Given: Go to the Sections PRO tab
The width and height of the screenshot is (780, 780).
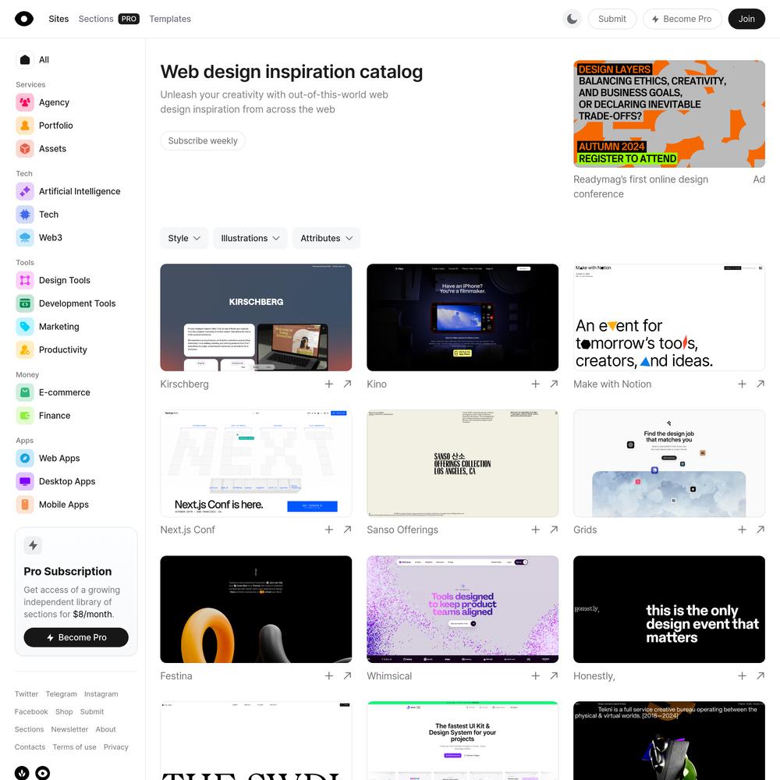Looking at the screenshot, I should (109, 19).
